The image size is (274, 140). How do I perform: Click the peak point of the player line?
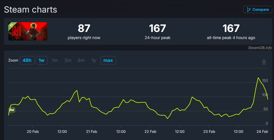tap(258, 78)
